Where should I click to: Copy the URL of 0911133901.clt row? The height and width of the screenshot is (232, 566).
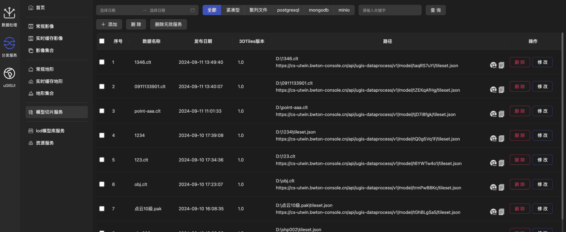pyautogui.click(x=501, y=90)
